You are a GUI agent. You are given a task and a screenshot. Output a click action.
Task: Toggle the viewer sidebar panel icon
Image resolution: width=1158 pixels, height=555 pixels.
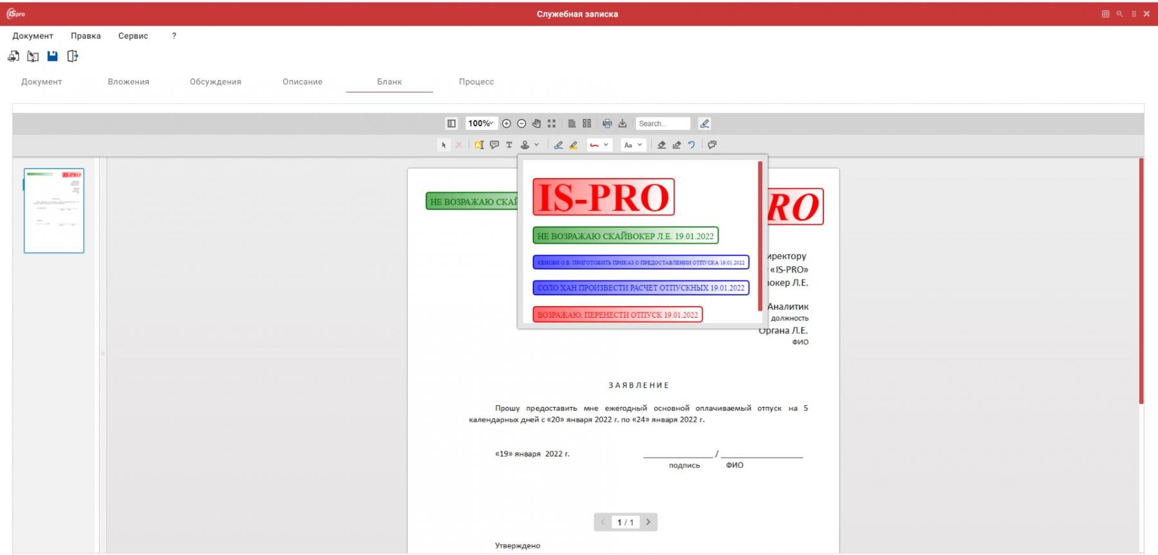[452, 123]
